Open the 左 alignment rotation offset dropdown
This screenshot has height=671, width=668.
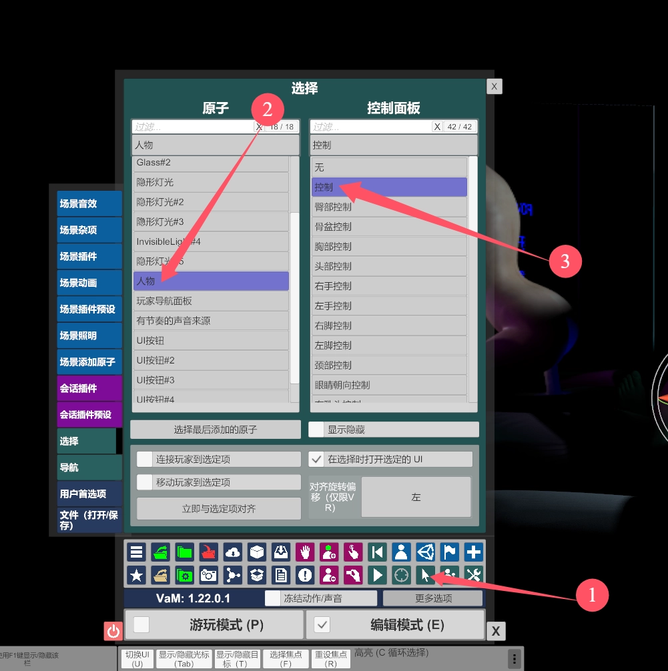416,498
